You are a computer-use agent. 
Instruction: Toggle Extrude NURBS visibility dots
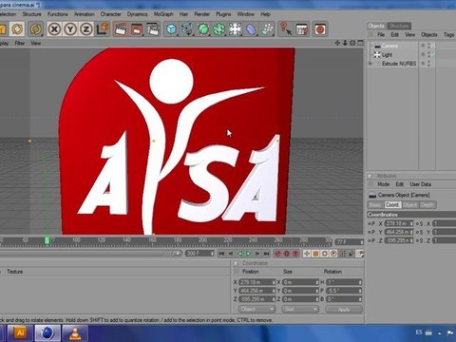click(429, 64)
